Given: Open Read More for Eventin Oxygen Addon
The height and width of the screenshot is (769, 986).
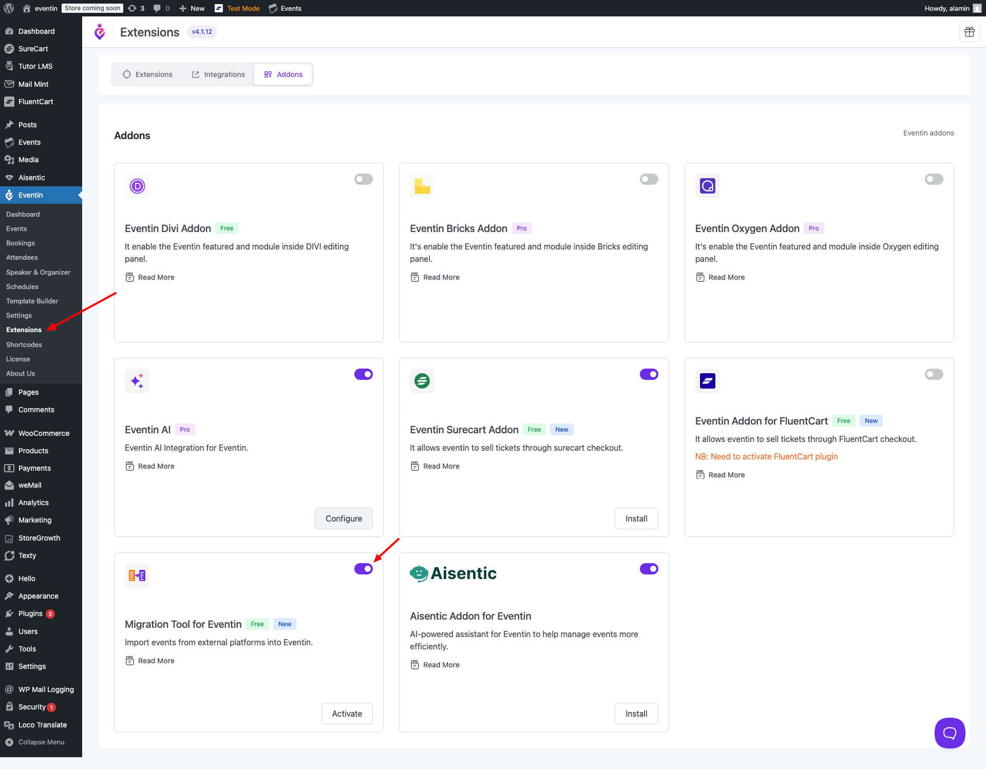Looking at the screenshot, I should tap(720, 277).
